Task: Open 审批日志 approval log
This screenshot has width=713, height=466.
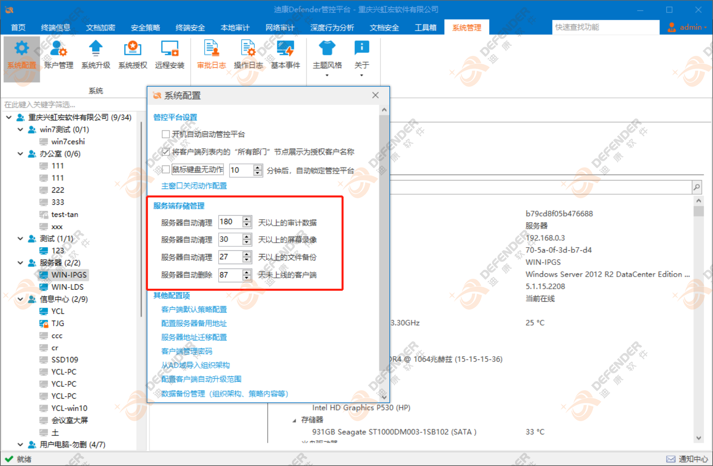Action: click(x=211, y=55)
